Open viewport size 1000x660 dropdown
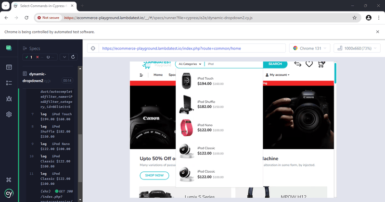385x202 pixels. (357, 48)
